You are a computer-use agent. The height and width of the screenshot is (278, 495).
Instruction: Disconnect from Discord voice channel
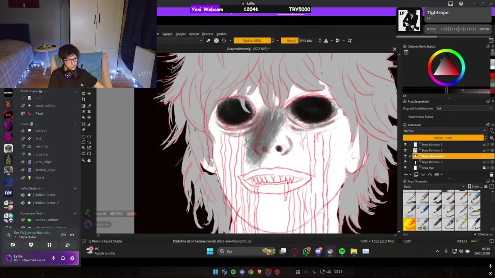pyautogui.click(x=72, y=234)
